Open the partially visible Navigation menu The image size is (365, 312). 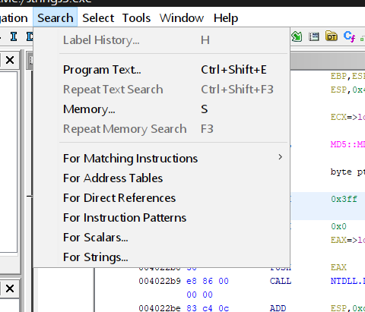click(14, 18)
